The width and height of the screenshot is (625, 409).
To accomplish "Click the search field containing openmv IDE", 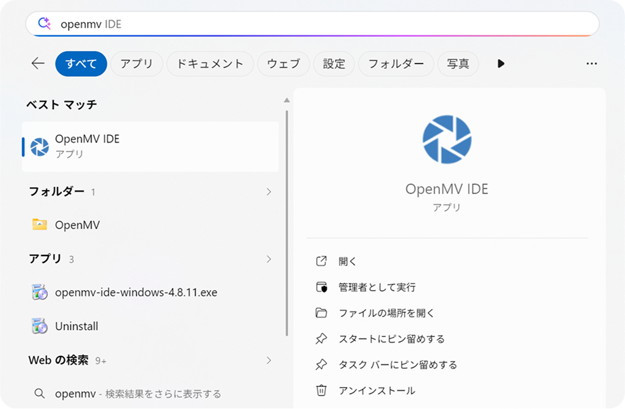I will click(312, 24).
